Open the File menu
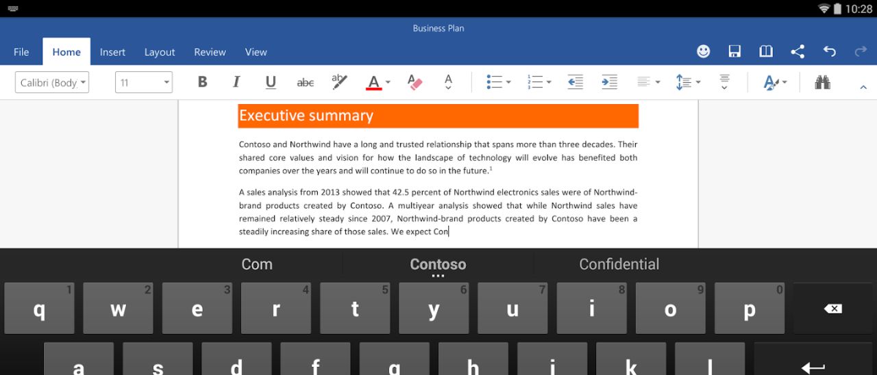Viewport: 877px width, 375px height. 21,52
